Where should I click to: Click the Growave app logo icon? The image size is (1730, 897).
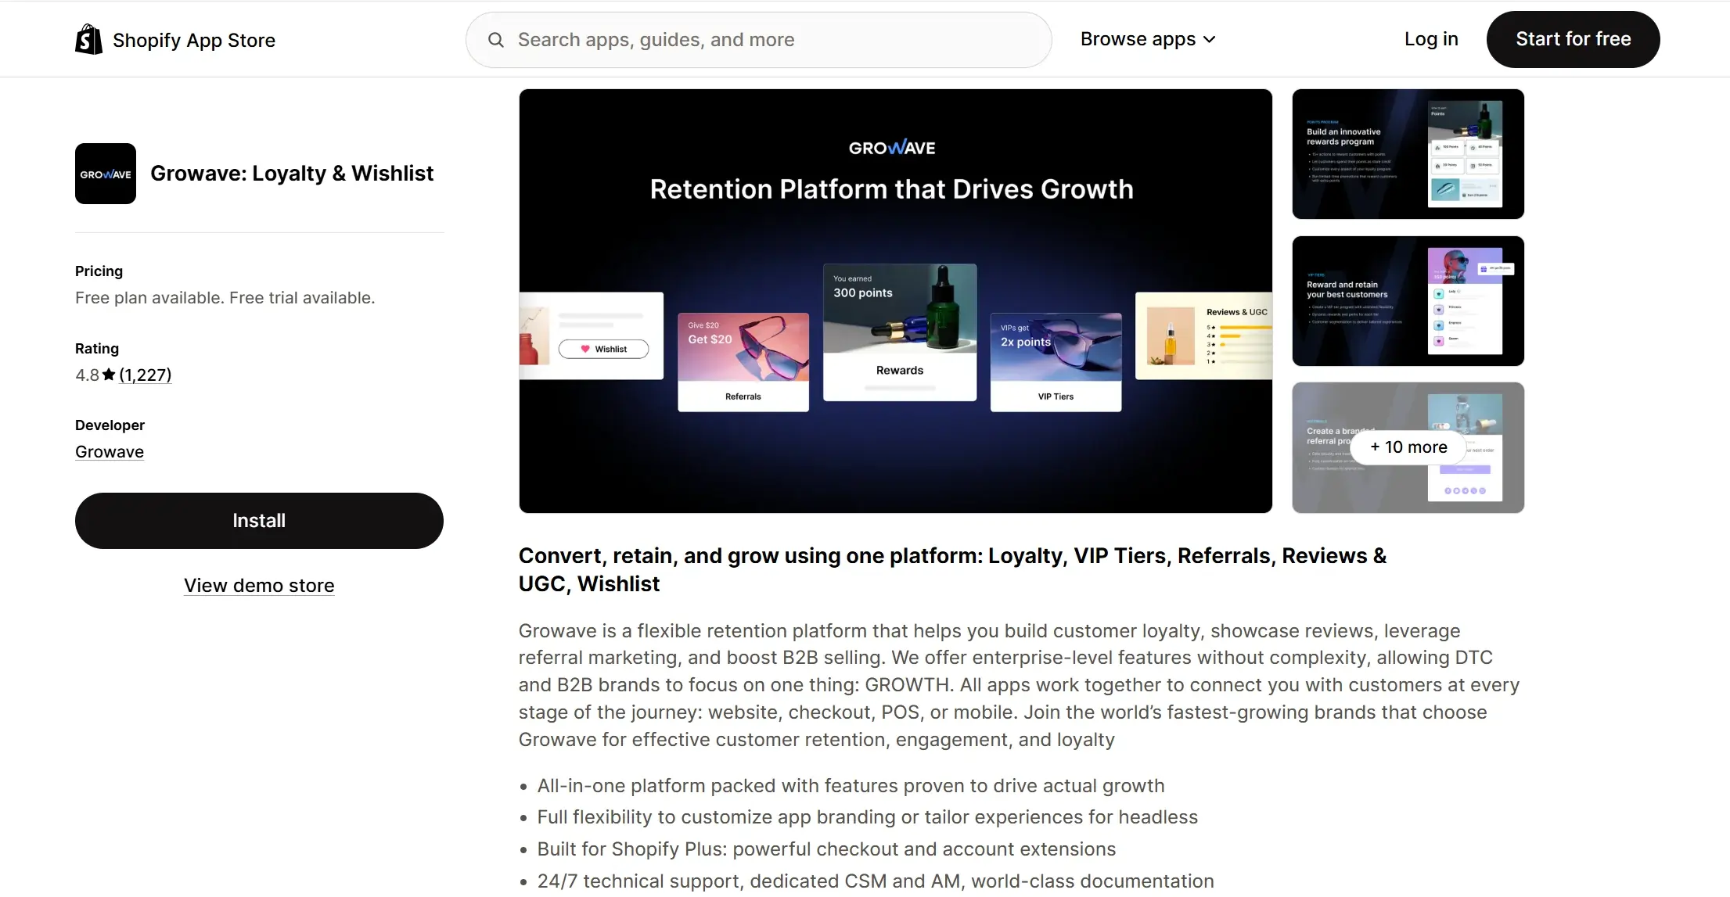coord(106,174)
